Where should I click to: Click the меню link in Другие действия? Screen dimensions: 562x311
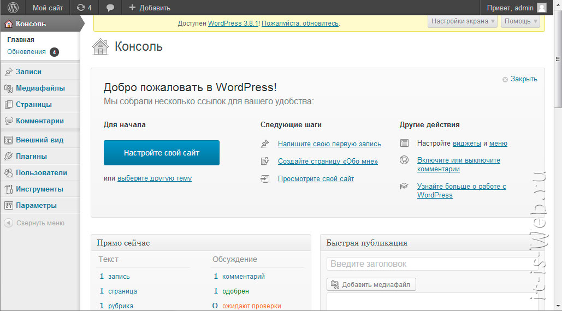coord(498,143)
